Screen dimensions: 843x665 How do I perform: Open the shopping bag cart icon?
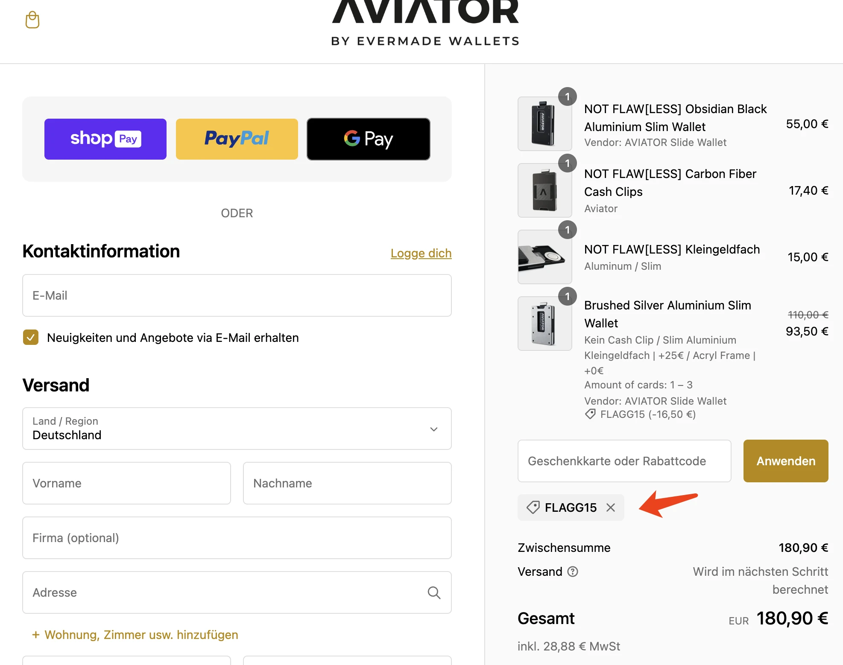coord(32,20)
